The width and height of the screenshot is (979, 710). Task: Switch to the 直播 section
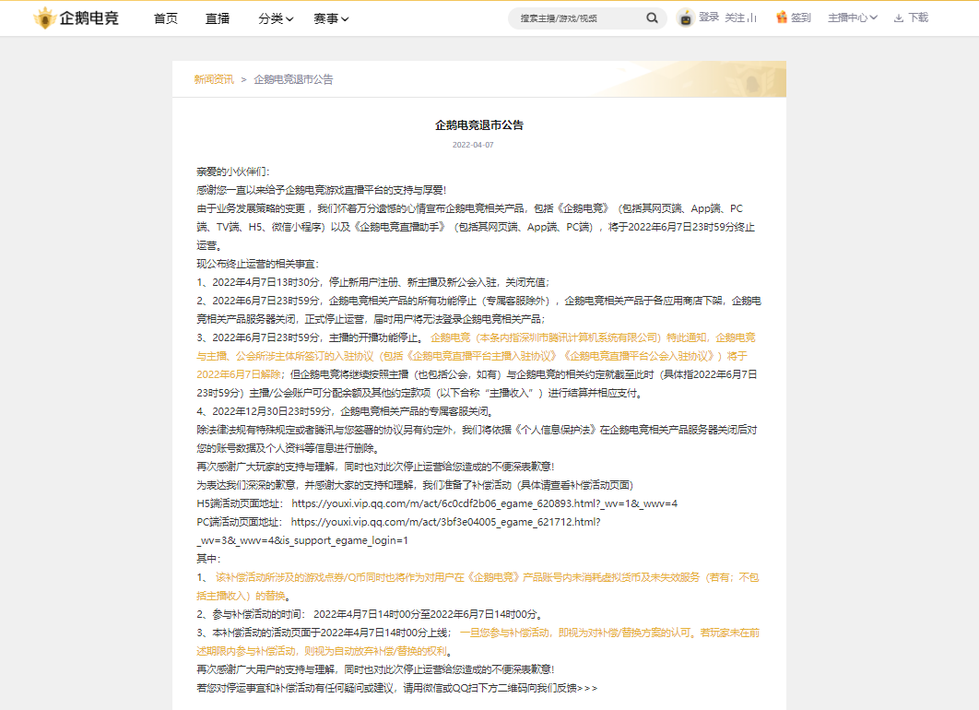click(x=218, y=18)
